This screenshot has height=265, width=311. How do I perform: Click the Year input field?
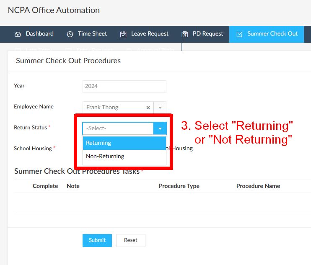124,86
